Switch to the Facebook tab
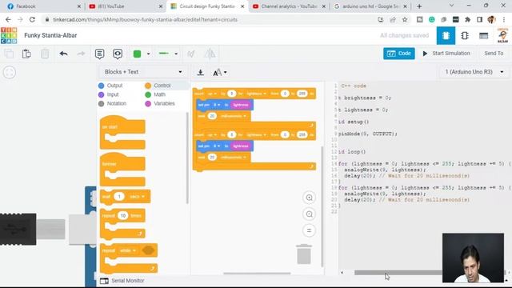This screenshot has height=288, width=512. point(43,6)
